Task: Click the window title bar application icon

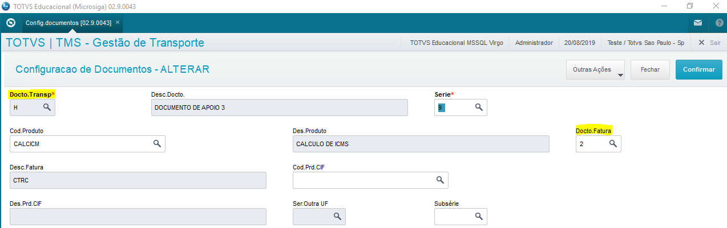Action: [x=6, y=6]
